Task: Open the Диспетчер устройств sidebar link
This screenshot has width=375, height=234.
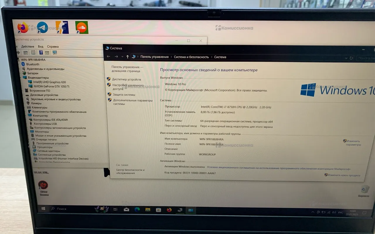Action: click(x=127, y=79)
